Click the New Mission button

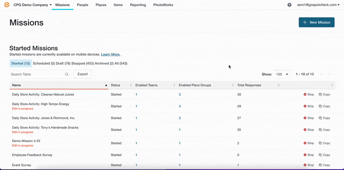tap(316, 22)
